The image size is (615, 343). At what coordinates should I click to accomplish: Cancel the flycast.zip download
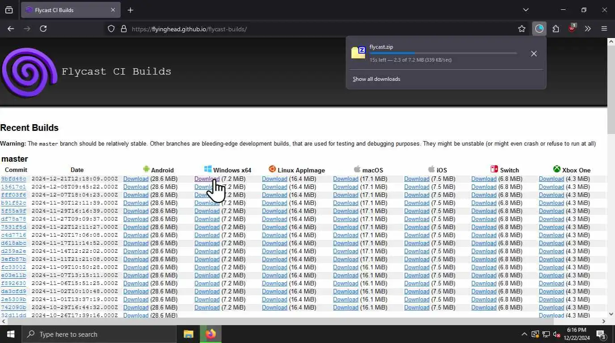click(534, 54)
